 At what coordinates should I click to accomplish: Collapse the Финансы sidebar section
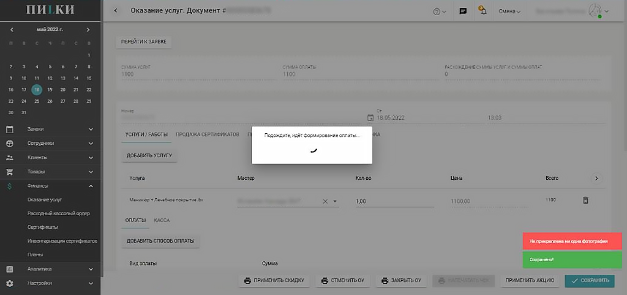coord(91,186)
